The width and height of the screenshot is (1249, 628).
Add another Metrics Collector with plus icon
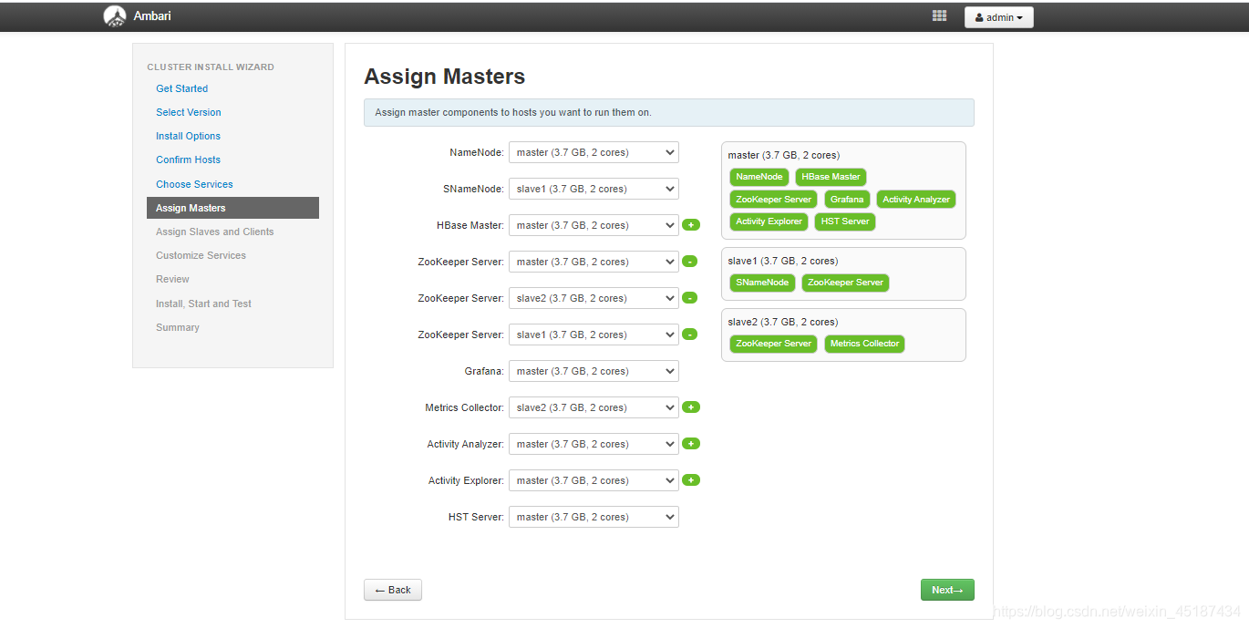690,407
